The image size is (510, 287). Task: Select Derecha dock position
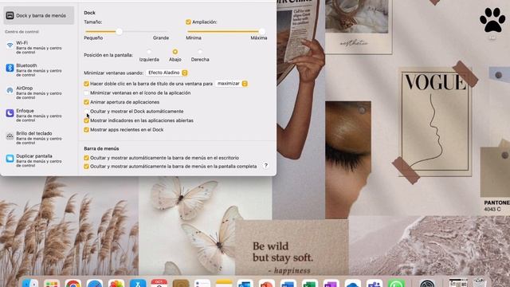tap(200, 52)
